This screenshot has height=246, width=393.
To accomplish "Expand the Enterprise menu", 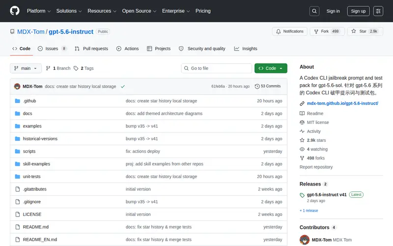I will point(176,11).
